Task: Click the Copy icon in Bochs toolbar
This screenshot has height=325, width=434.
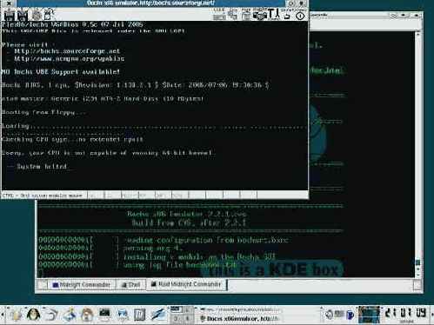Action: click(233, 15)
